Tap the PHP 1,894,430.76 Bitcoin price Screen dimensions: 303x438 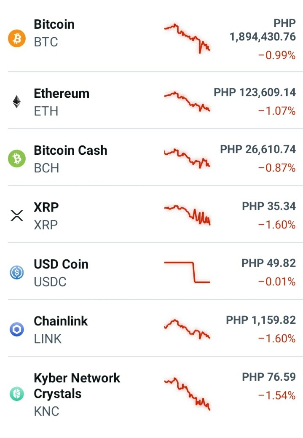263,30
